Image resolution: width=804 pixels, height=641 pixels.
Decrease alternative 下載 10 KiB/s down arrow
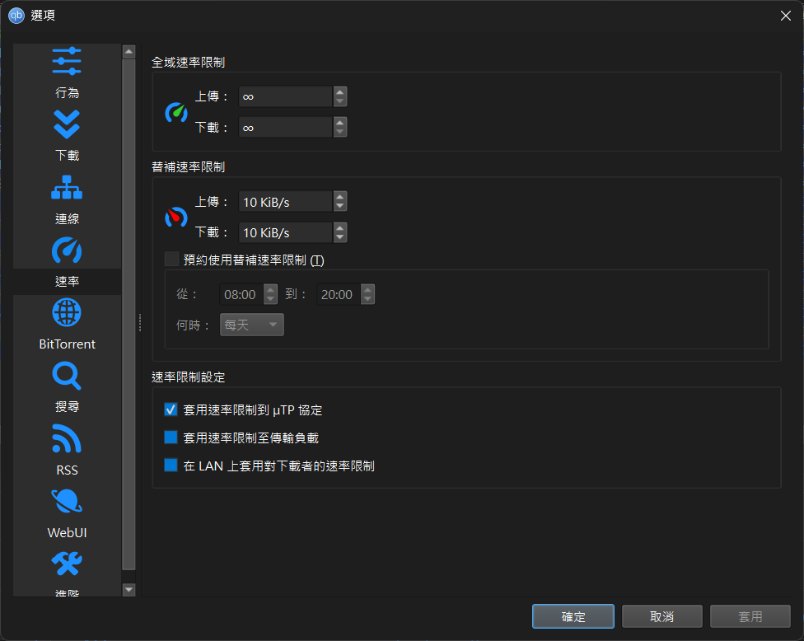(340, 237)
